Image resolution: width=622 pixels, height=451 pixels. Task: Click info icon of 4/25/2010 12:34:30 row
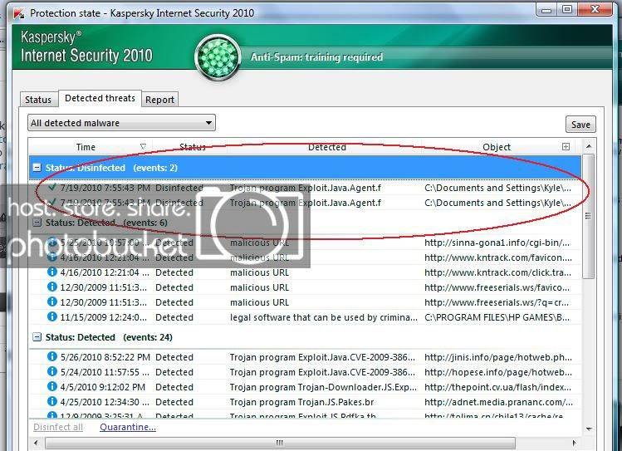click(x=52, y=401)
